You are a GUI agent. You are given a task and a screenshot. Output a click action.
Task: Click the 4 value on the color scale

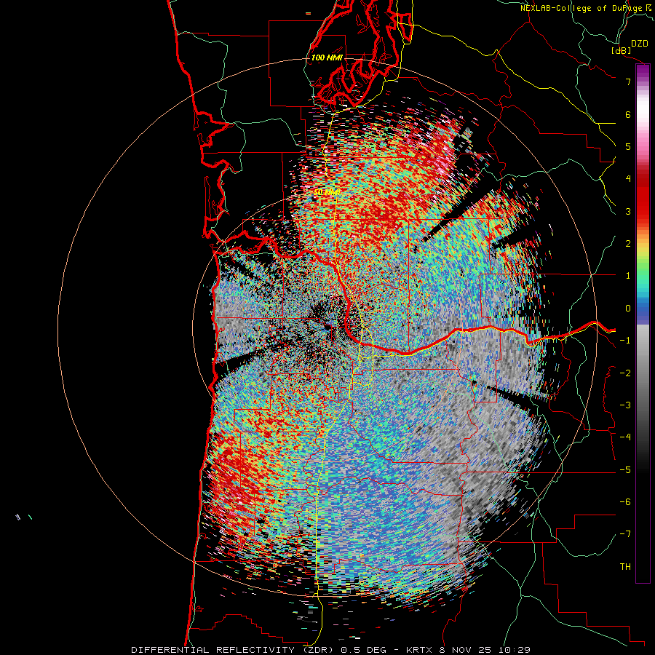[628, 178]
